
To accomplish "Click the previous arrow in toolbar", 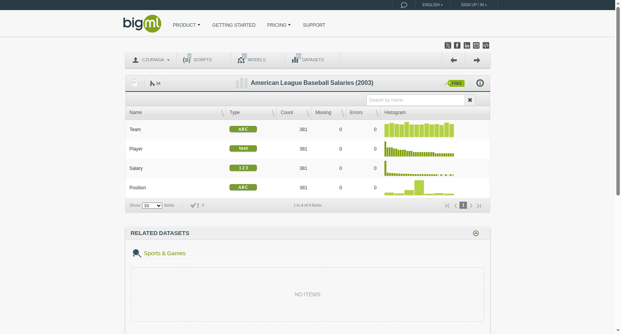I will click(x=453, y=60).
